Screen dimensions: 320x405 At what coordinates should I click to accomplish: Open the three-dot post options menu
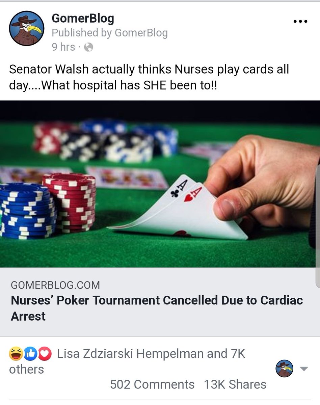coord(300,21)
